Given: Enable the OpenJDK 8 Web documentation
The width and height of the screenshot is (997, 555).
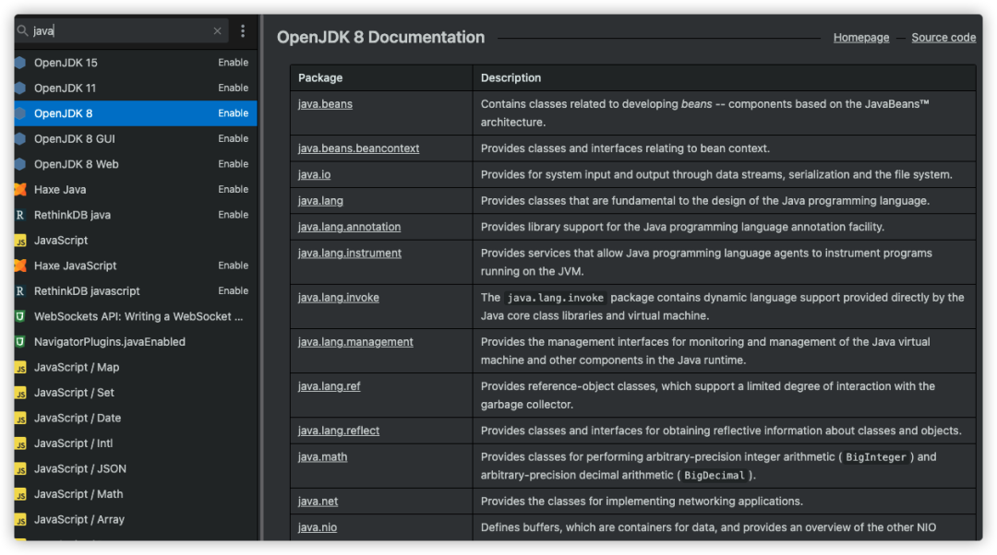Looking at the screenshot, I should pos(233,164).
